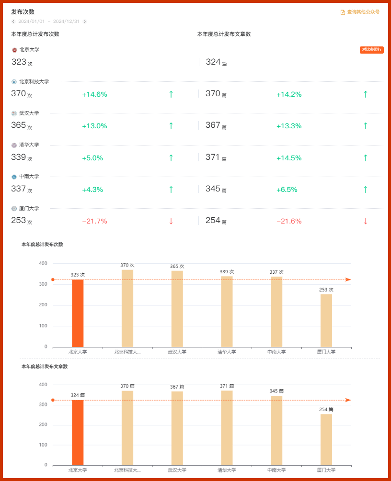Click the 323 次 value for 北京大学
Screen dimensions: 391x481
tap(22, 62)
